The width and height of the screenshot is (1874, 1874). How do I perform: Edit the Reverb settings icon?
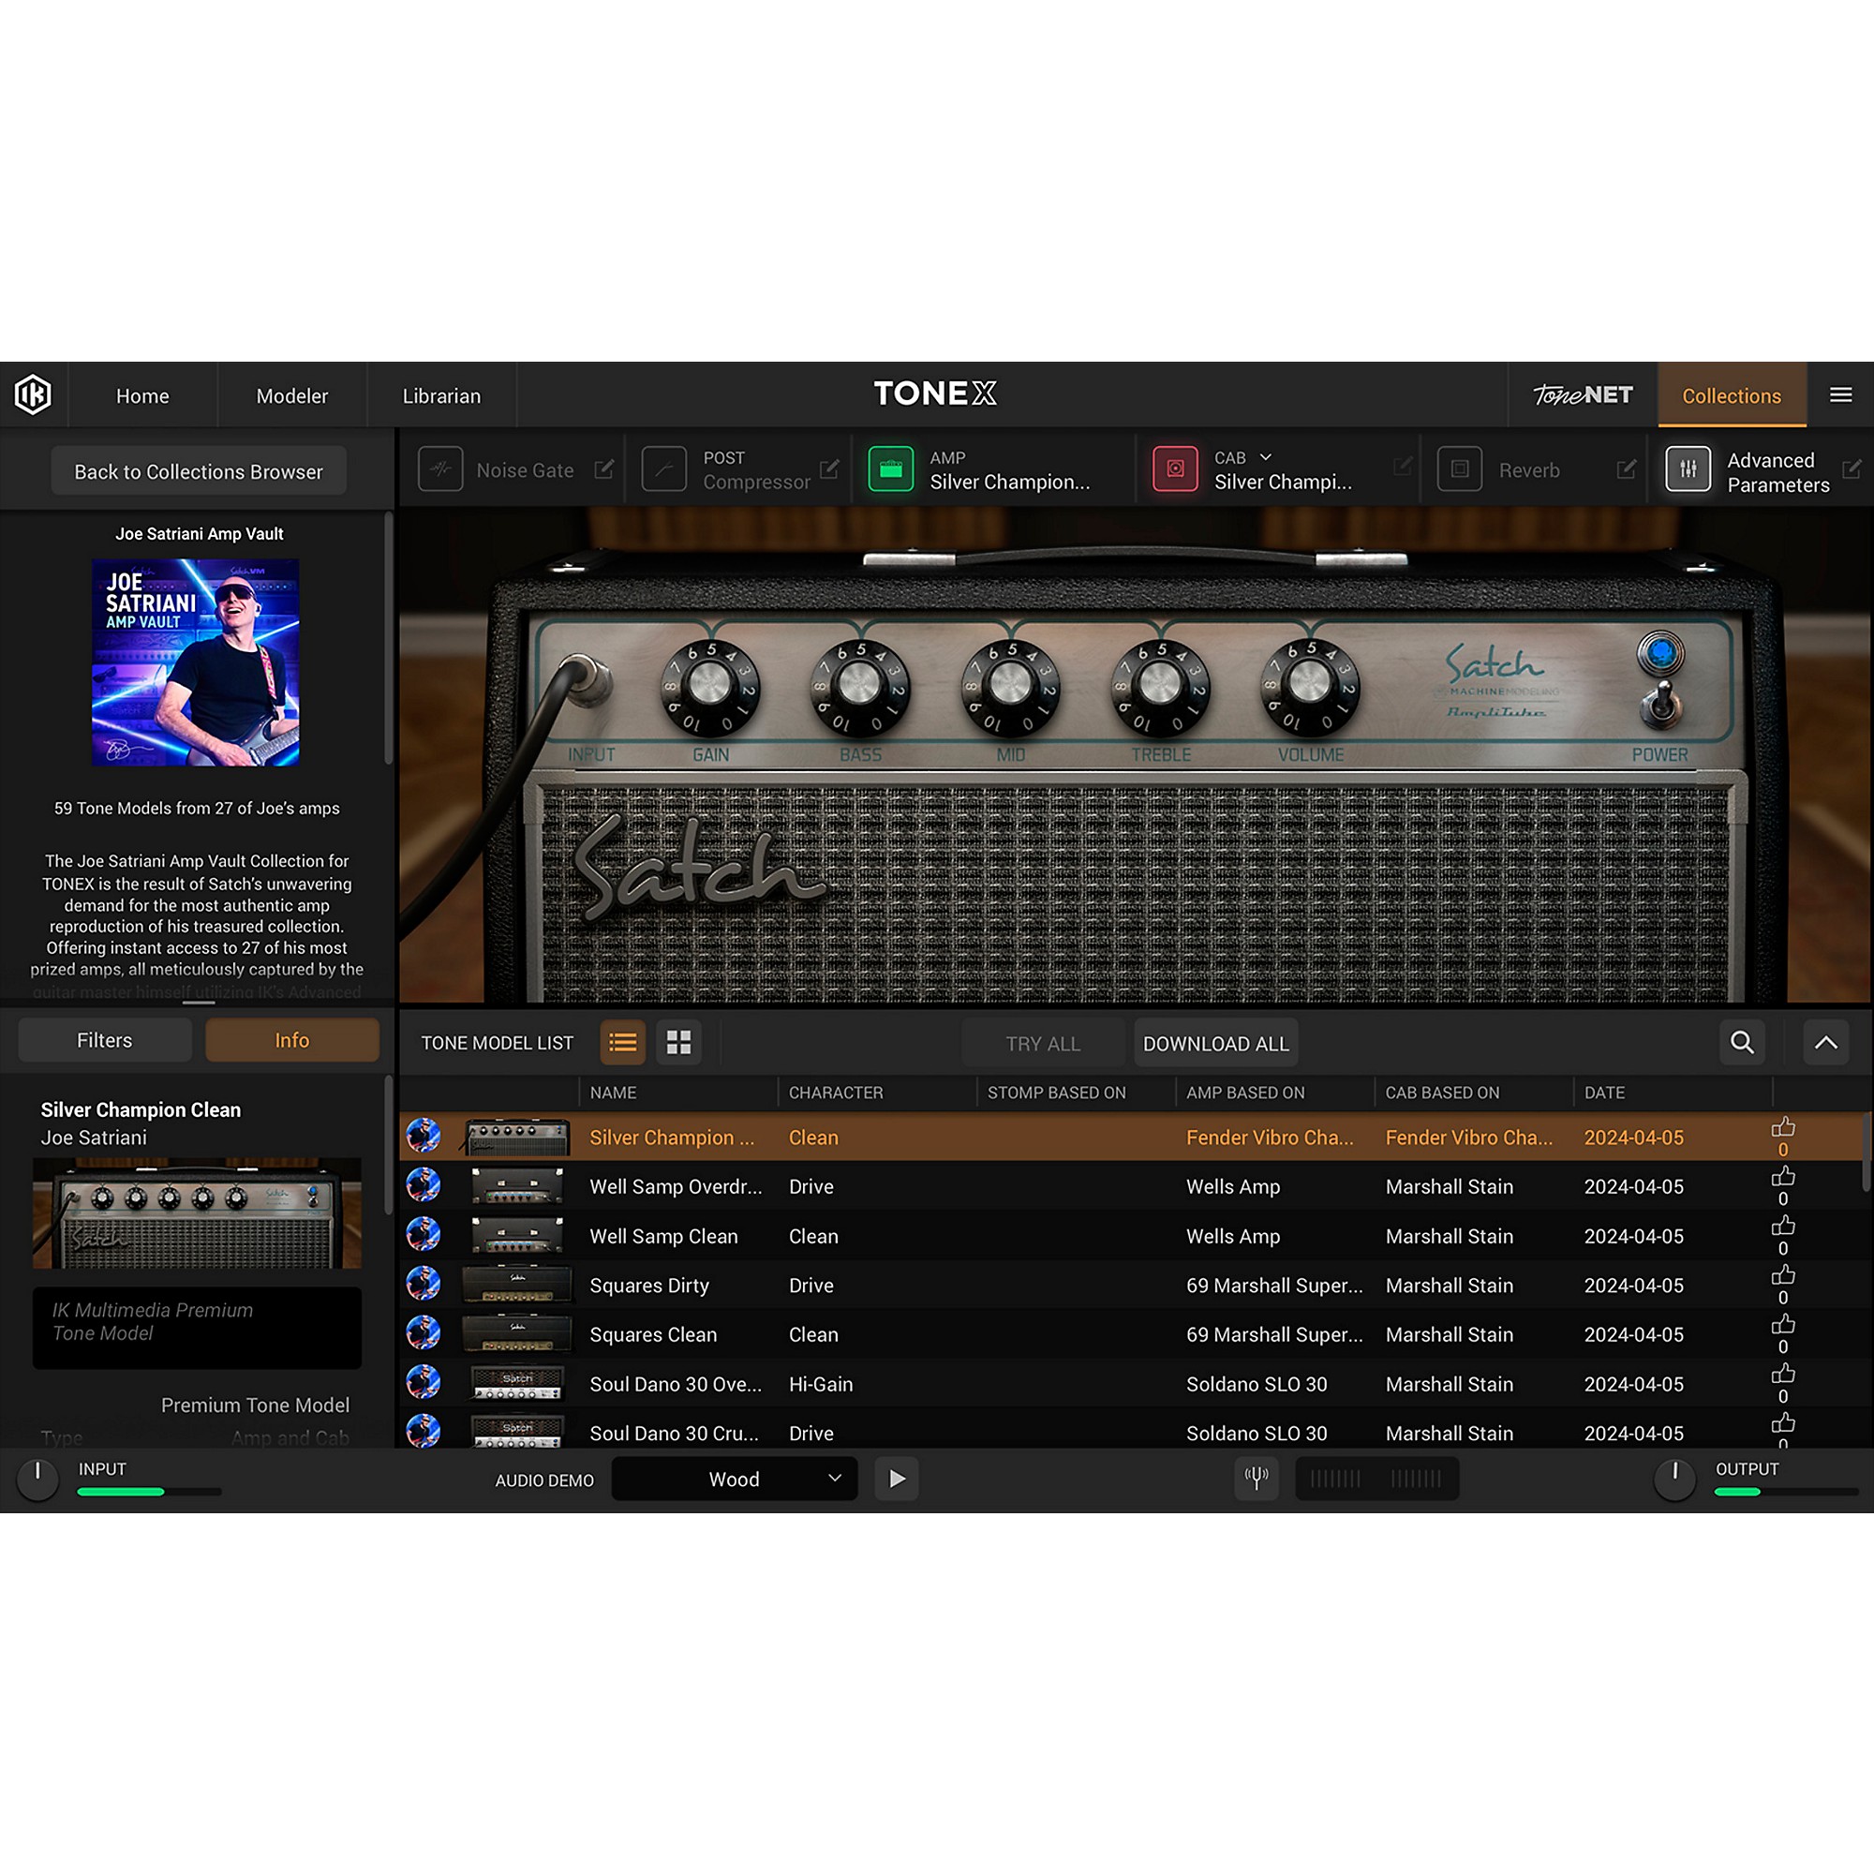(1627, 469)
